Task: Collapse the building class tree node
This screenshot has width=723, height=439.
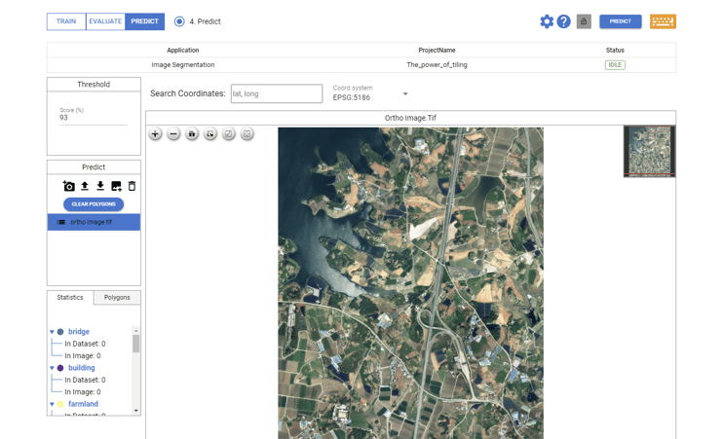Action: 52,368
